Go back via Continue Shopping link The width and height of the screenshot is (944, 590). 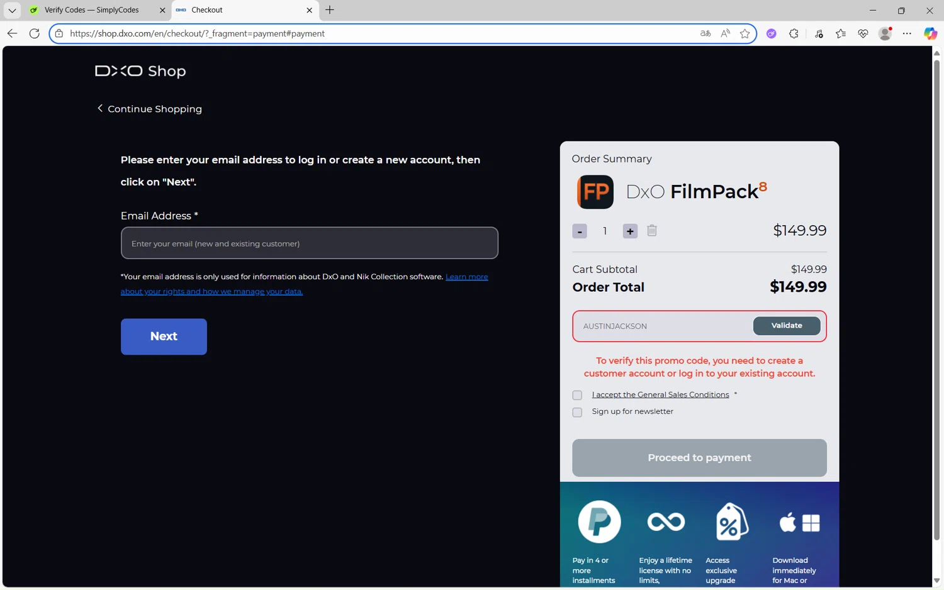point(149,109)
